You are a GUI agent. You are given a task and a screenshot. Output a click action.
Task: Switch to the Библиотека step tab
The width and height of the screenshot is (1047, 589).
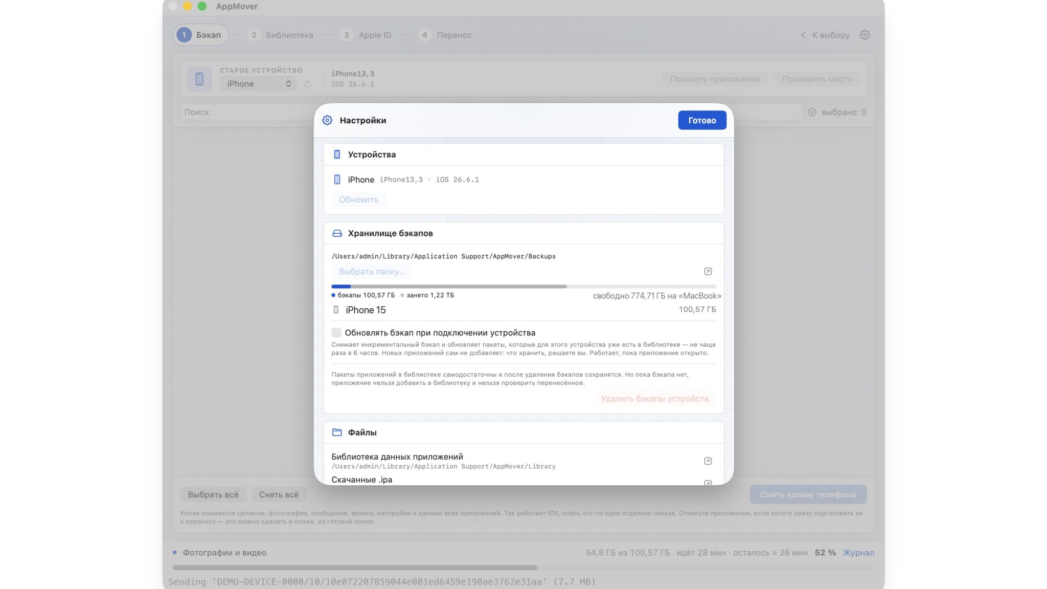pyautogui.click(x=281, y=35)
